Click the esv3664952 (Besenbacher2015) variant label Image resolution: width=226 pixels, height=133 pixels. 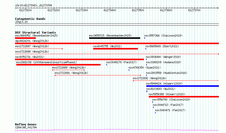tap(37, 36)
